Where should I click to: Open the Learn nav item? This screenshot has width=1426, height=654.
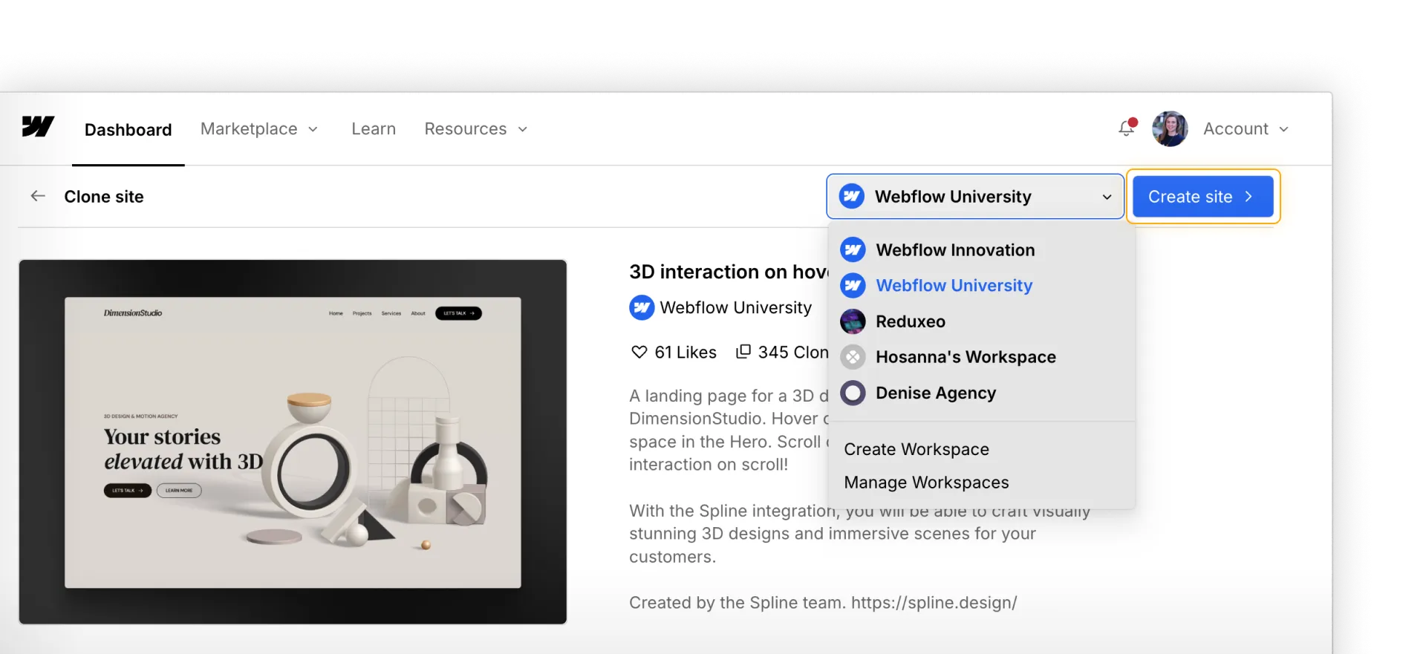[374, 129]
